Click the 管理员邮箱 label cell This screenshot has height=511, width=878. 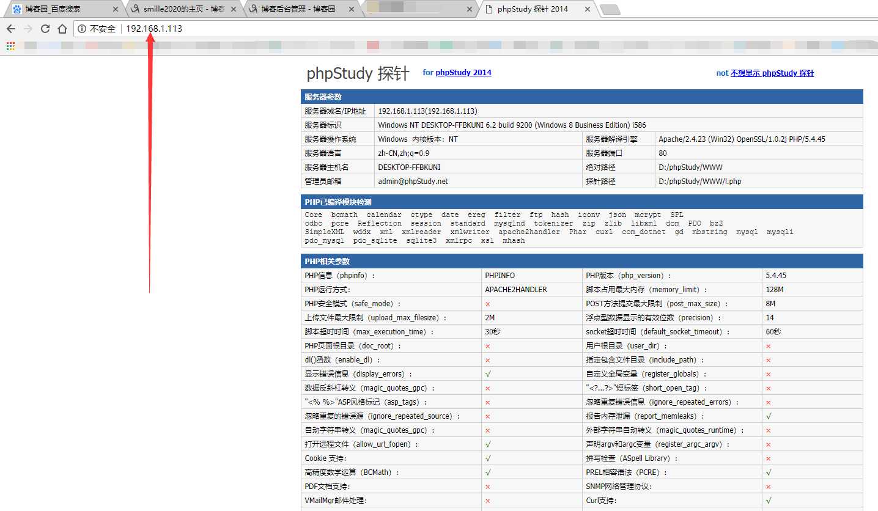pos(338,182)
